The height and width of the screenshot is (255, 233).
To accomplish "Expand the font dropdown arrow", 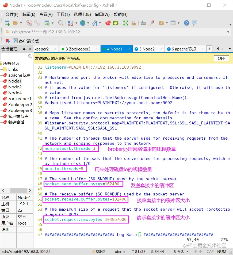I will click(100, 23).
